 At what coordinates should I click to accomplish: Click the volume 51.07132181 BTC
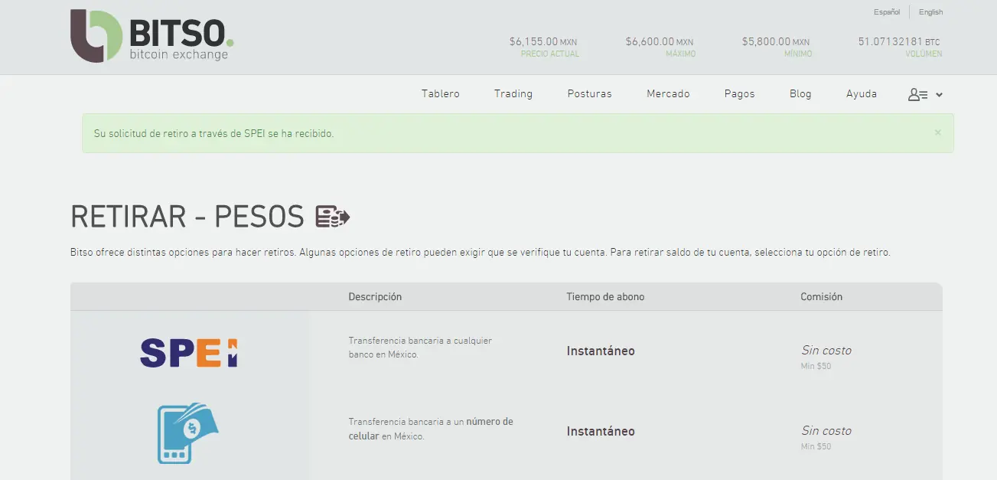[900, 41]
